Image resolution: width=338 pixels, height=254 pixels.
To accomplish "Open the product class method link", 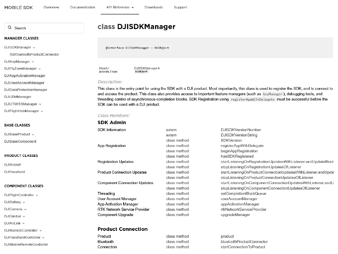I will pos(227,236).
